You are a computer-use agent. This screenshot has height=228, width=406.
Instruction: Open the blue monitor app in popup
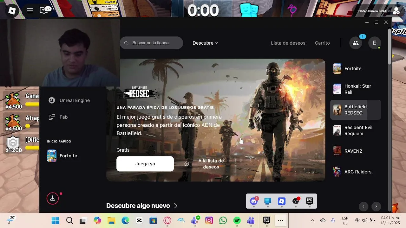(268, 201)
